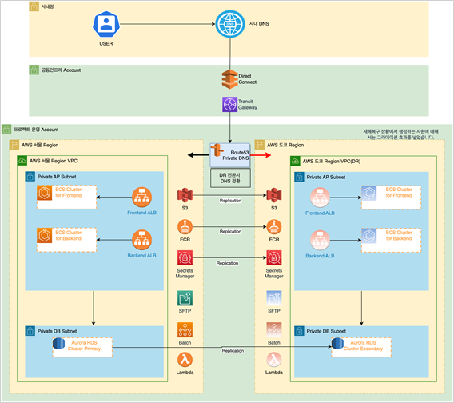
Task: Select the flag icon of AWS 도쿄 Region
Action: pos(260,145)
